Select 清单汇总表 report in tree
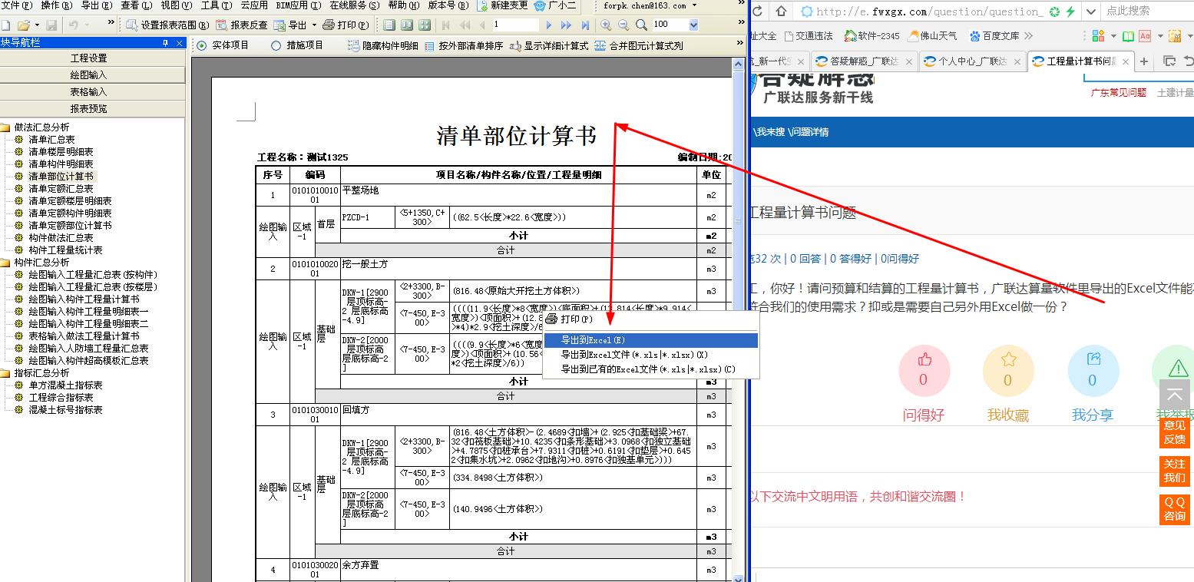The image size is (1194, 582). click(x=51, y=140)
